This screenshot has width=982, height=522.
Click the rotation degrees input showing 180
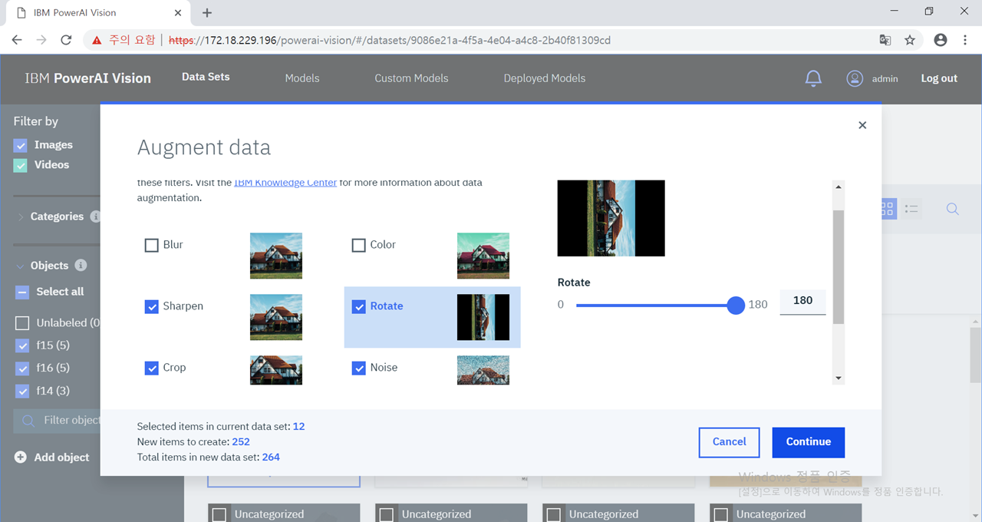[802, 302]
